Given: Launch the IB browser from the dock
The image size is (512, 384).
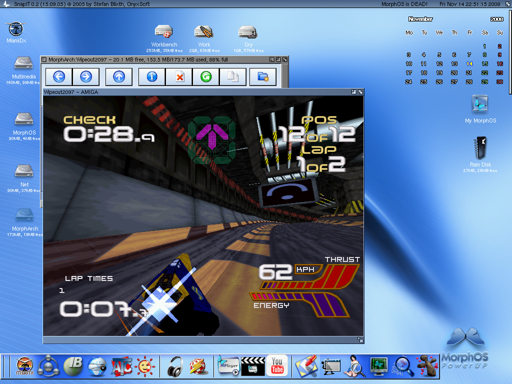Looking at the screenshot, I should pyautogui.click(x=73, y=366).
